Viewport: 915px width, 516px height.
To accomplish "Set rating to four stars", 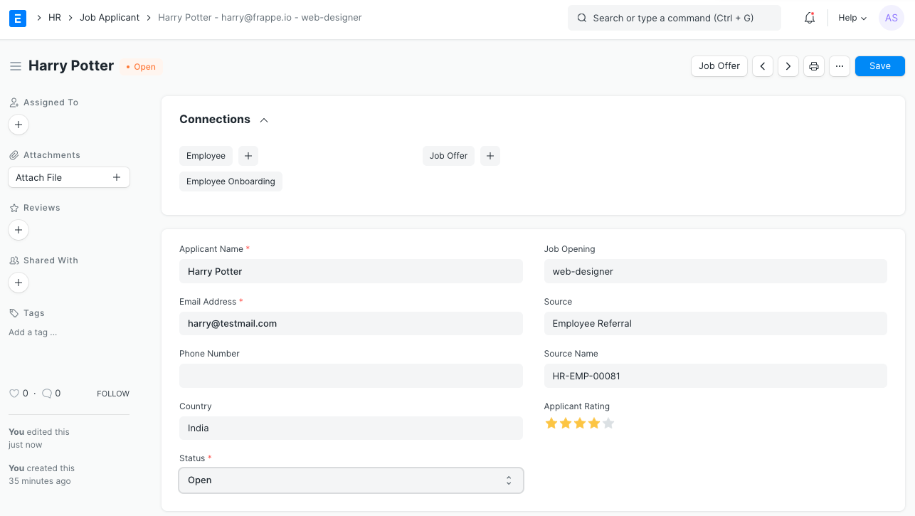I will [x=594, y=423].
